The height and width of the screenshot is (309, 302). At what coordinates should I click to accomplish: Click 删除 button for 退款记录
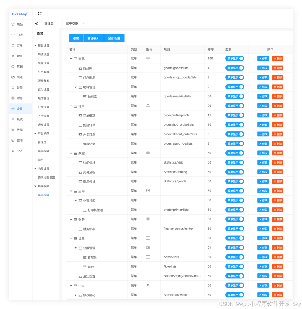click(277, 144)
